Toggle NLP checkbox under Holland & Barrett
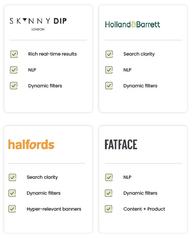The image size is (194, 239). (x=109, y=70)
